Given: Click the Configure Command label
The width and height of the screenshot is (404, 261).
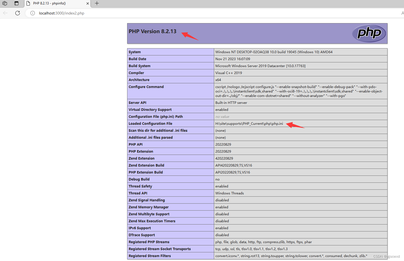Looking at the screenshot, I should [146, 87].
